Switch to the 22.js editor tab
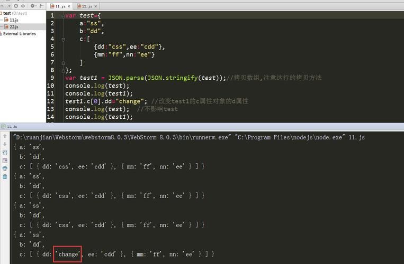Image resolution: width=404 pixels, height=264 pixels. tap(87, 6)
